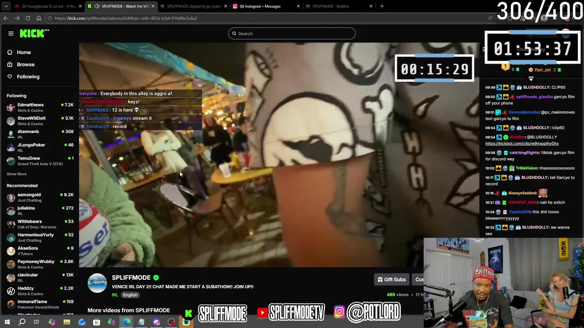The height and width of the screenshot is (328, 584).
Task: Open the Kick sidebar hamburger menu
Action: point(10,33)
